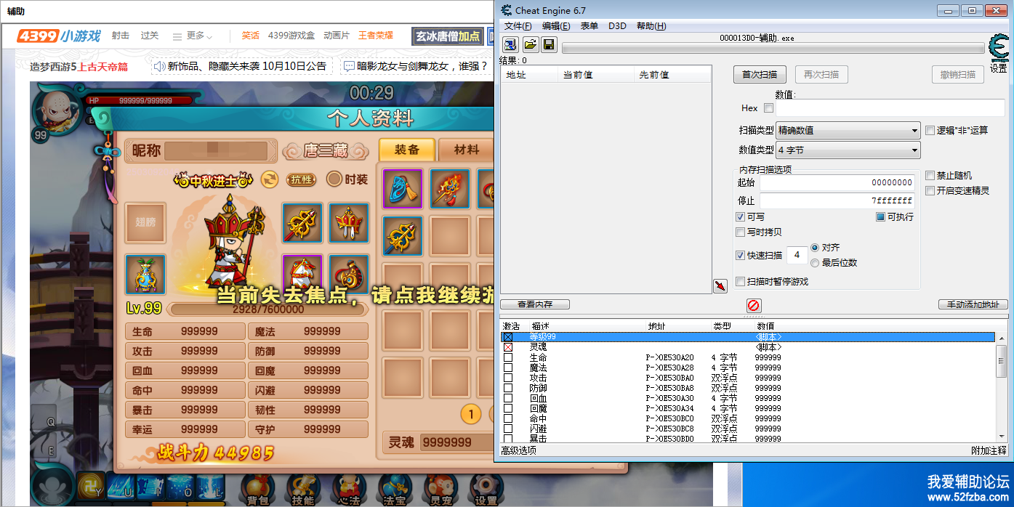Open the 扫描类型 dropdown
The image size is (1014, 507).
[x=848, y=131]
